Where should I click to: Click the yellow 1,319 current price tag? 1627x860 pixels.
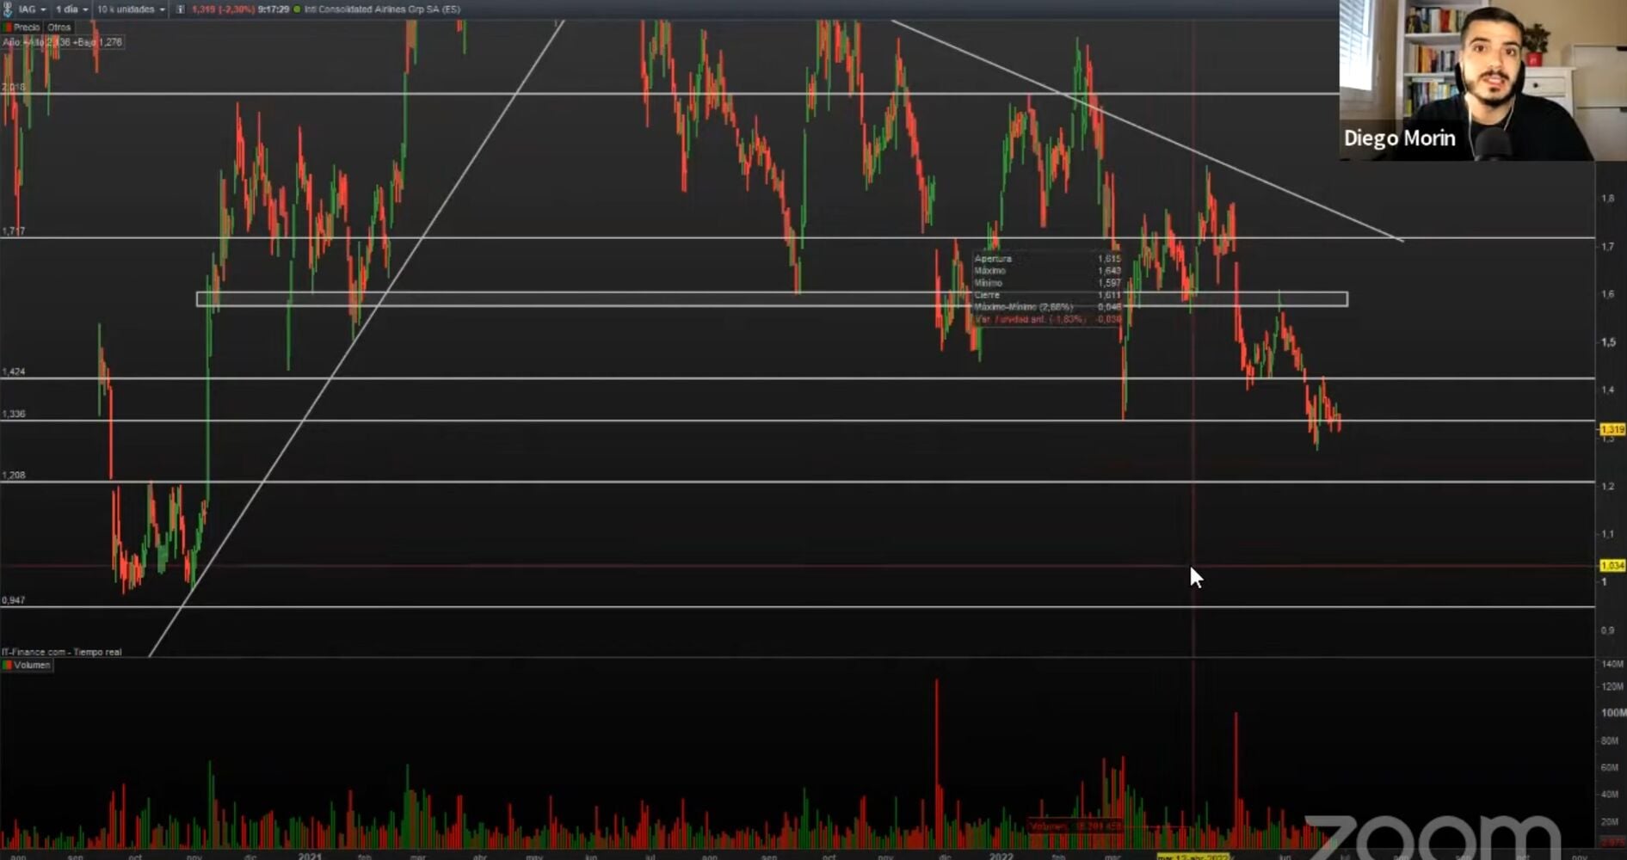coord(1612,429)
